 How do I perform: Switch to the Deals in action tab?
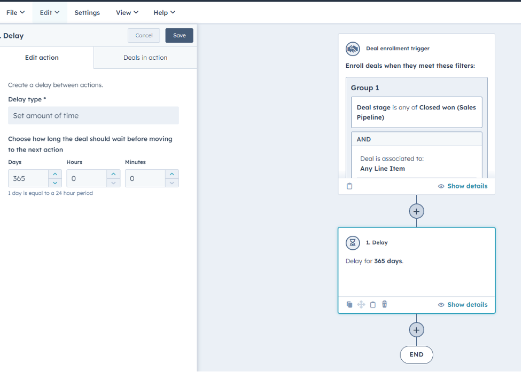tap(145, 58)
